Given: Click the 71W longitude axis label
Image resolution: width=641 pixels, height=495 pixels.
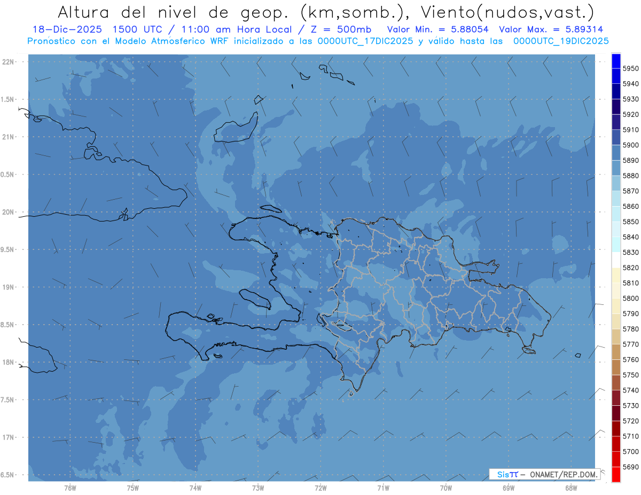Looking at the screenshot, I should point(384,488).
